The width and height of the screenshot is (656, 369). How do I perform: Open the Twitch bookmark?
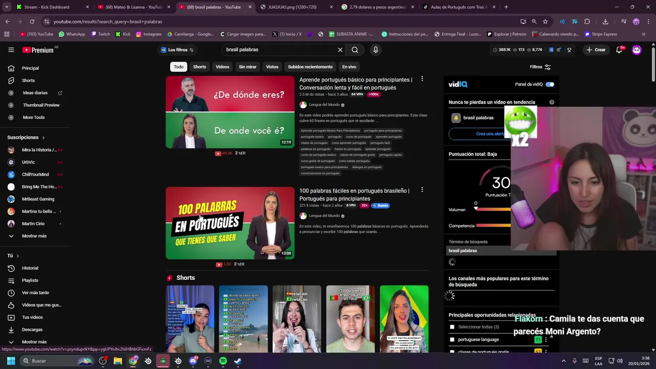tap(100, 34)
